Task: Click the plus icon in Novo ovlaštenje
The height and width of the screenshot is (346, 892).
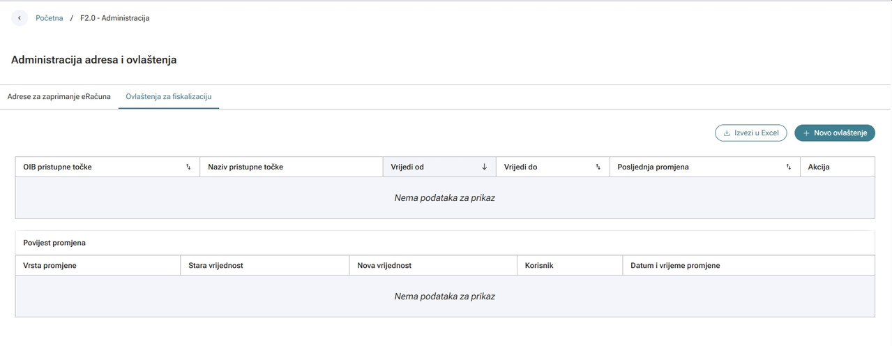Action: (806, 133)
